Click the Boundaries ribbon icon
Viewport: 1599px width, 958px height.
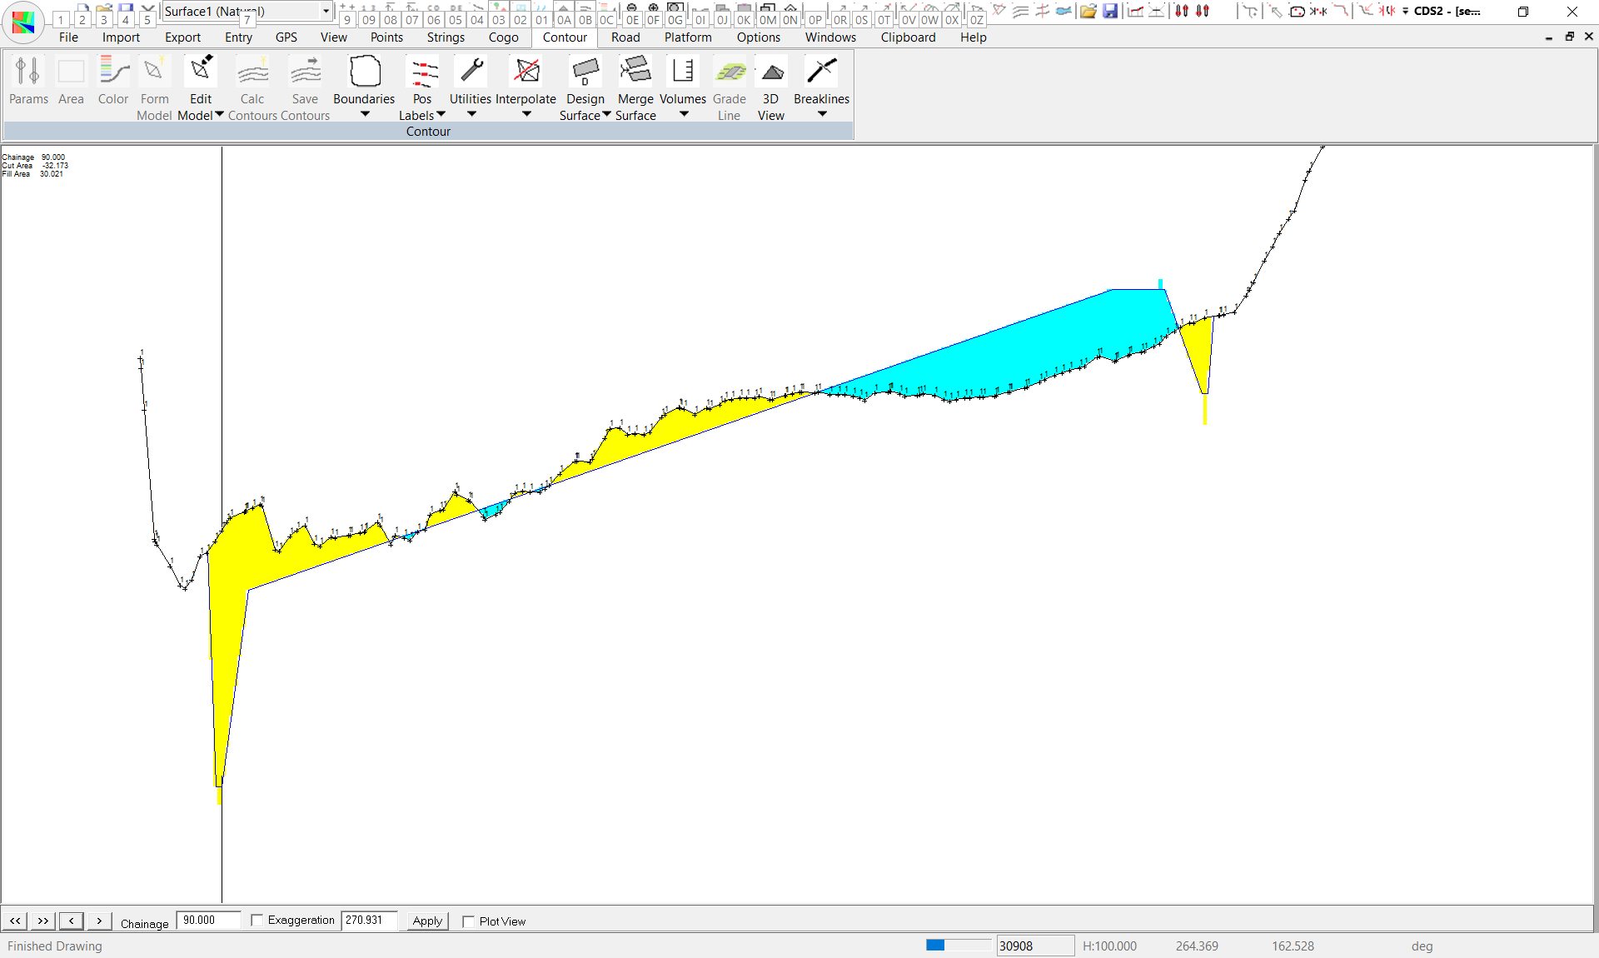pos(364,72)
